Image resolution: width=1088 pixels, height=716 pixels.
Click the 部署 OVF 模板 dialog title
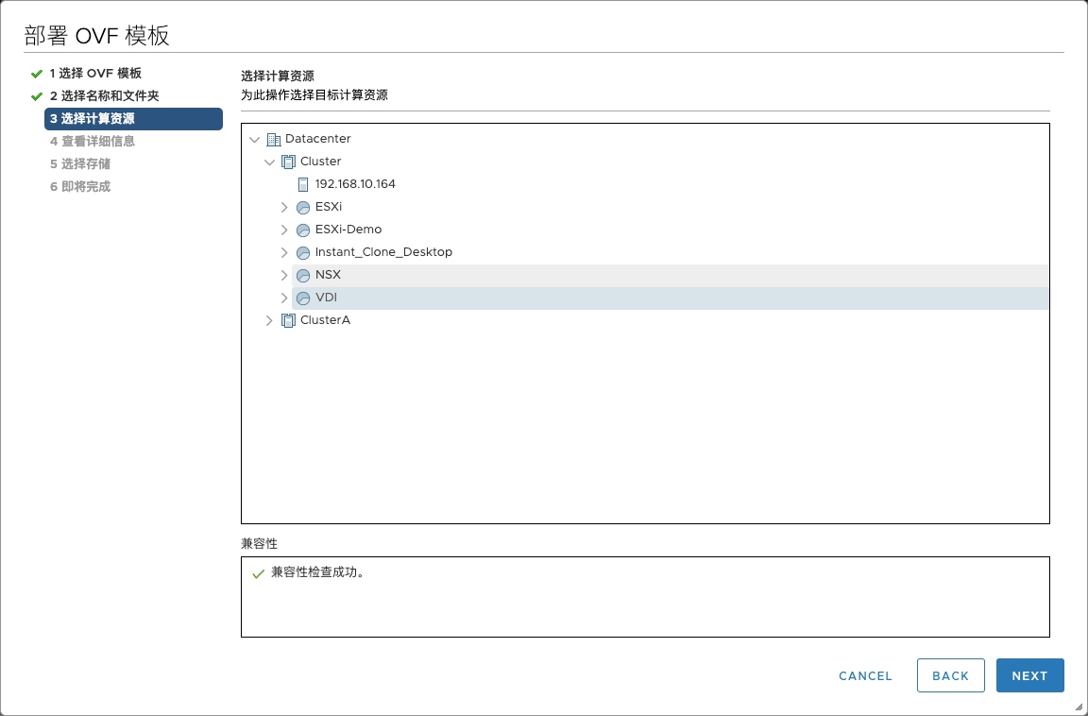pyautogui.click(x=96, y=35)
